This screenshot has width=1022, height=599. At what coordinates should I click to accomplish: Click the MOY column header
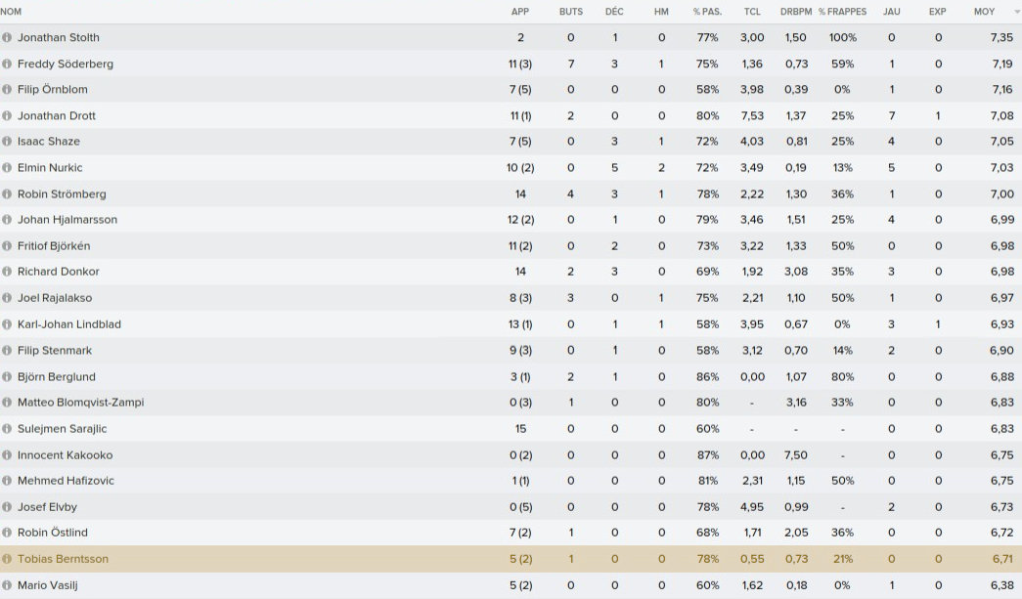(985, 12)
